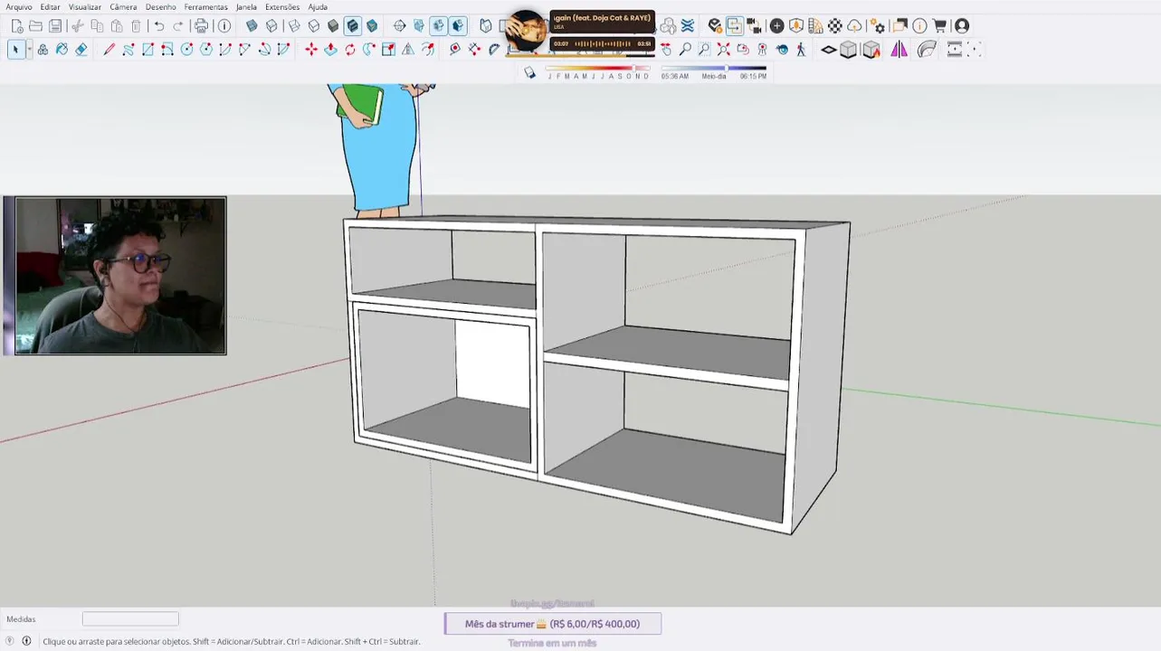This screenshot has width=1161, height=651.
Task: Select the Zoom Window tool
Action: 704,50
